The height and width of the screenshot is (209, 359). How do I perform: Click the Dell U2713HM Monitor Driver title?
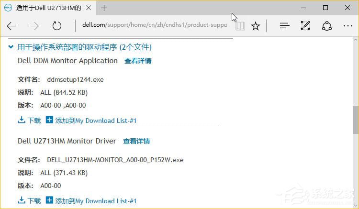coord(67,141)
